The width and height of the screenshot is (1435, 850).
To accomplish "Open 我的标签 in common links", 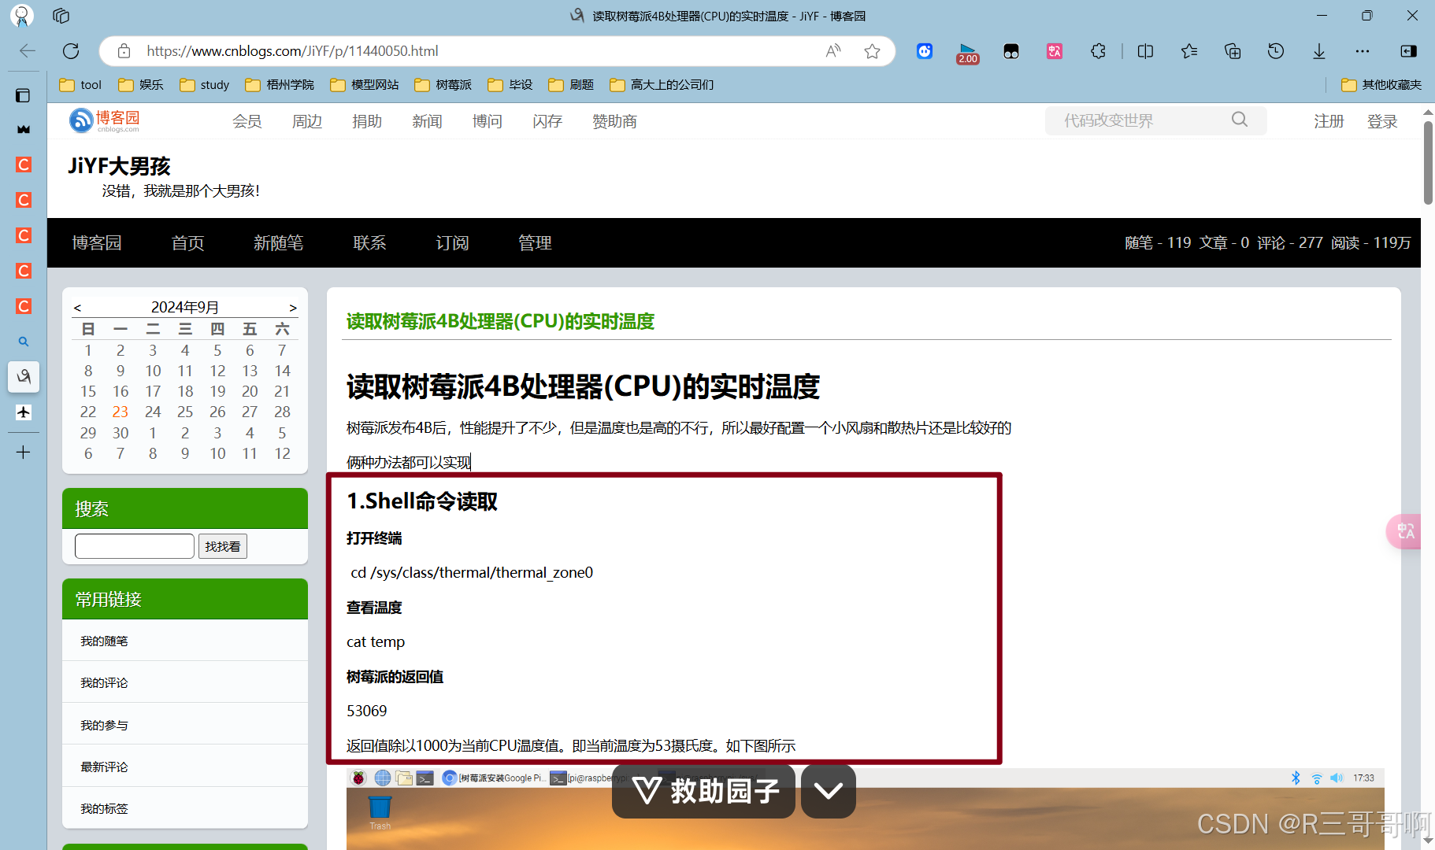I will point(104,809).
